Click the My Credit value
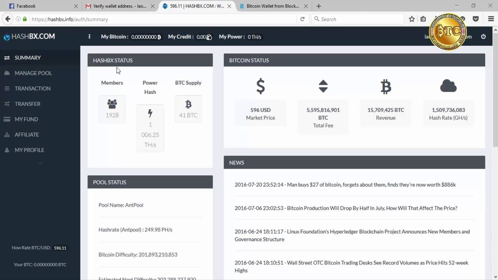498x280 pixels. click(204, 37)
